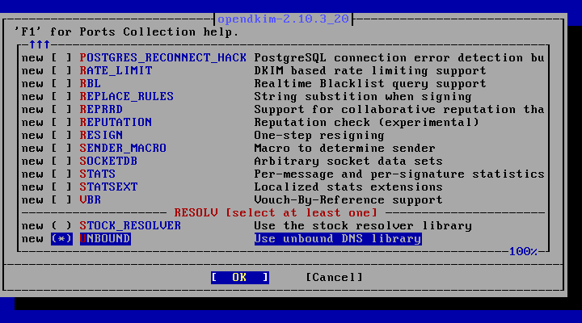Click the REPUTATION option name
This screenshot has width=582, height=323.
pos(116,123)
